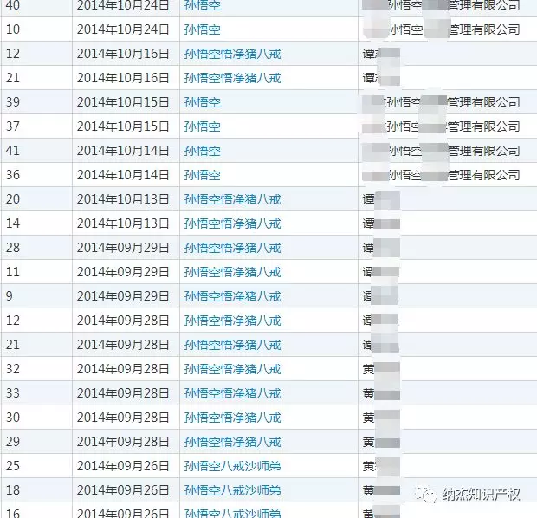Open 孙悟空八戒沙师弟 link in row number 18
Viewport: 537px width, 518px height.
(232, 490)
